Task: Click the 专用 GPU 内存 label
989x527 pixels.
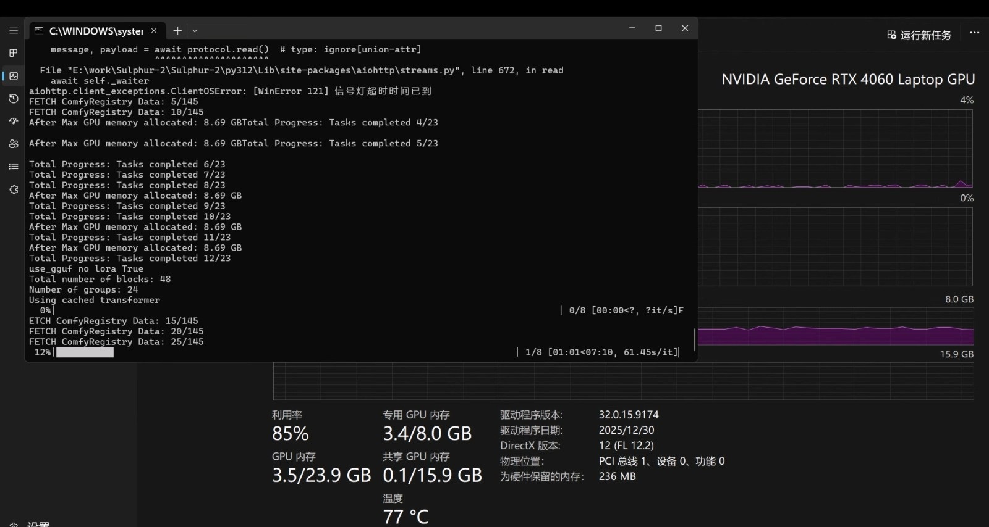Action: point(416,415)
